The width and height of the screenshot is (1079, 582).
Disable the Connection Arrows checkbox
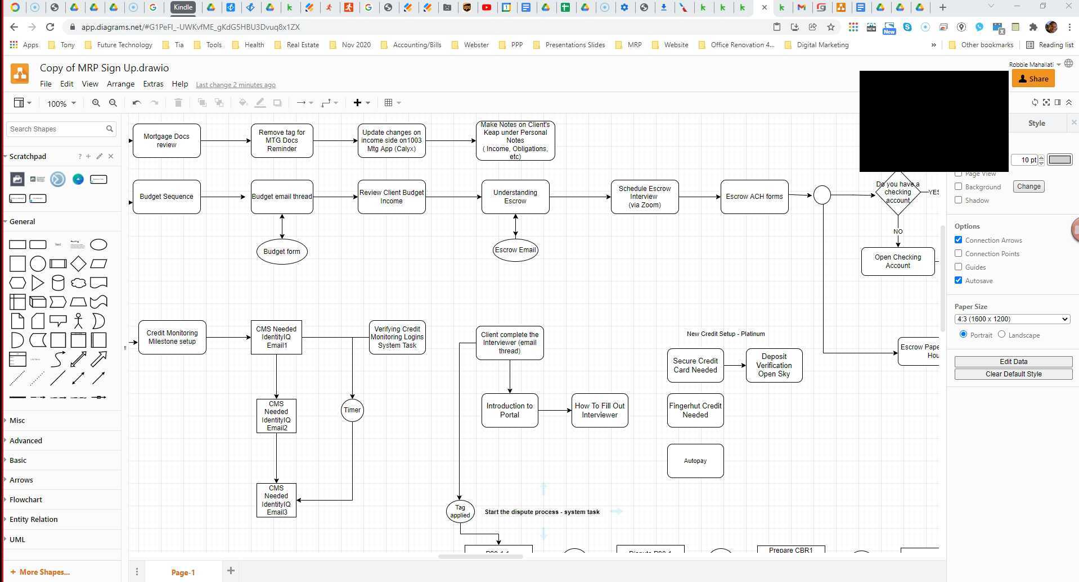point(959,240)
